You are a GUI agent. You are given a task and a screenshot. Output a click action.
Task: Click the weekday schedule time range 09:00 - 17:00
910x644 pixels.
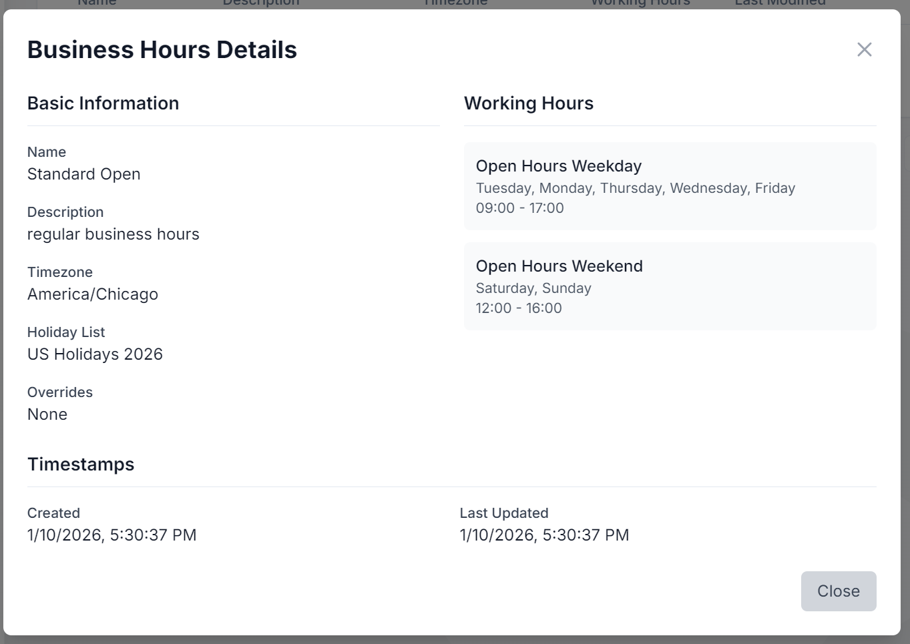(520, 208)
